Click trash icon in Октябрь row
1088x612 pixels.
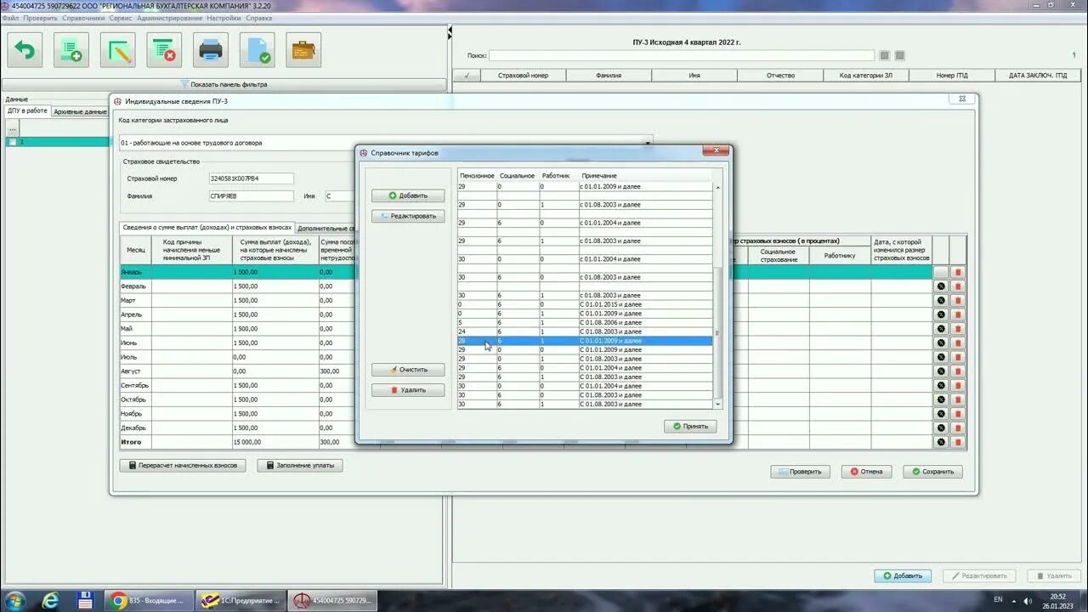pyautogui.click(x=958, y=399)
